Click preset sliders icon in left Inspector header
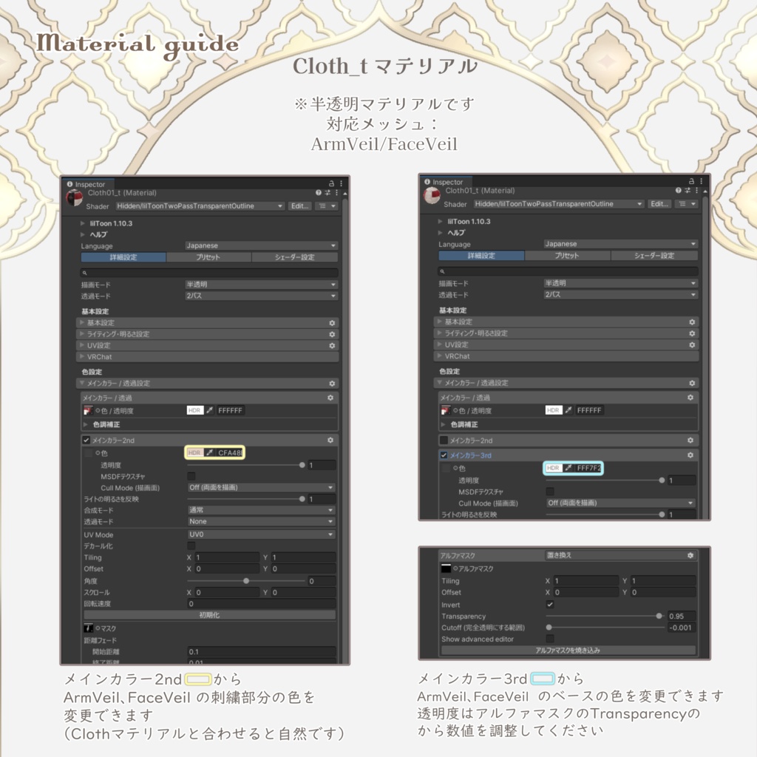 coord(327,193)
